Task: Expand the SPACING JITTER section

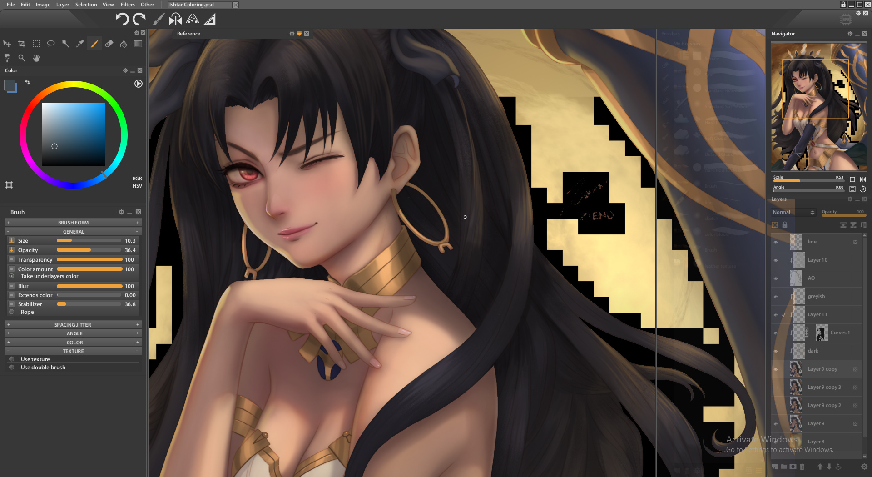Action: [73, 325]
